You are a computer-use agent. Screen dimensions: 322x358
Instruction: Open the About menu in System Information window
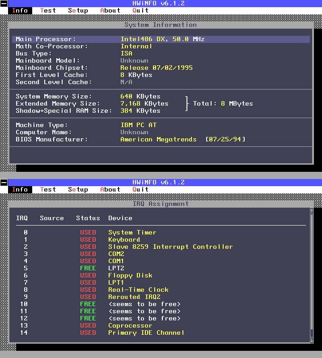[x=110, y=10]
